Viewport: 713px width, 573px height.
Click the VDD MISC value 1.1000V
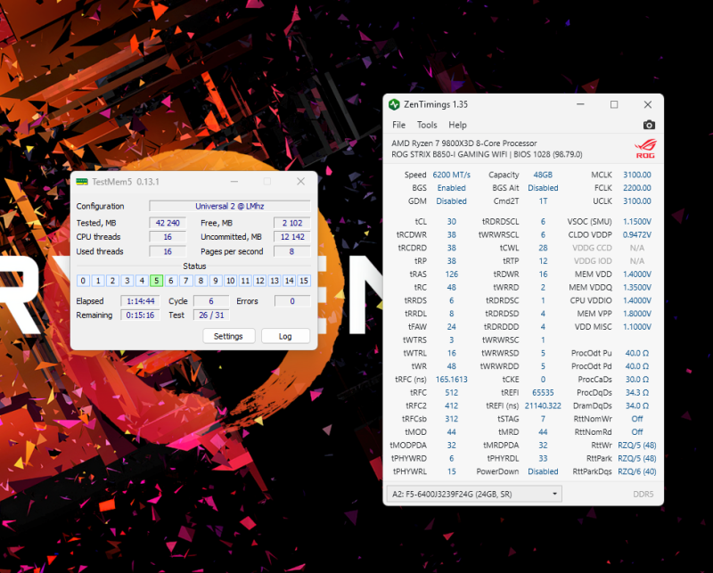[x=637, y=326]
